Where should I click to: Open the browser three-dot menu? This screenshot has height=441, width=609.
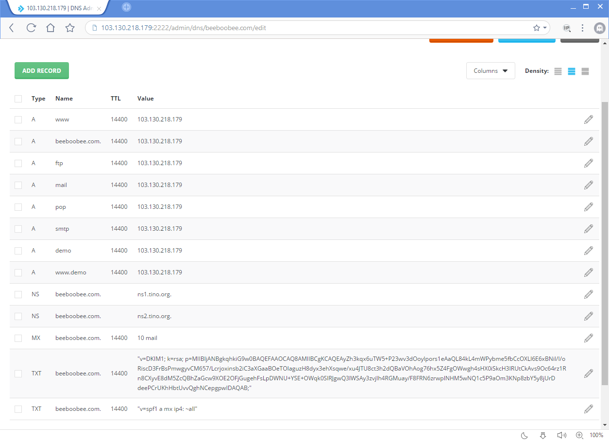click(582, 28)
